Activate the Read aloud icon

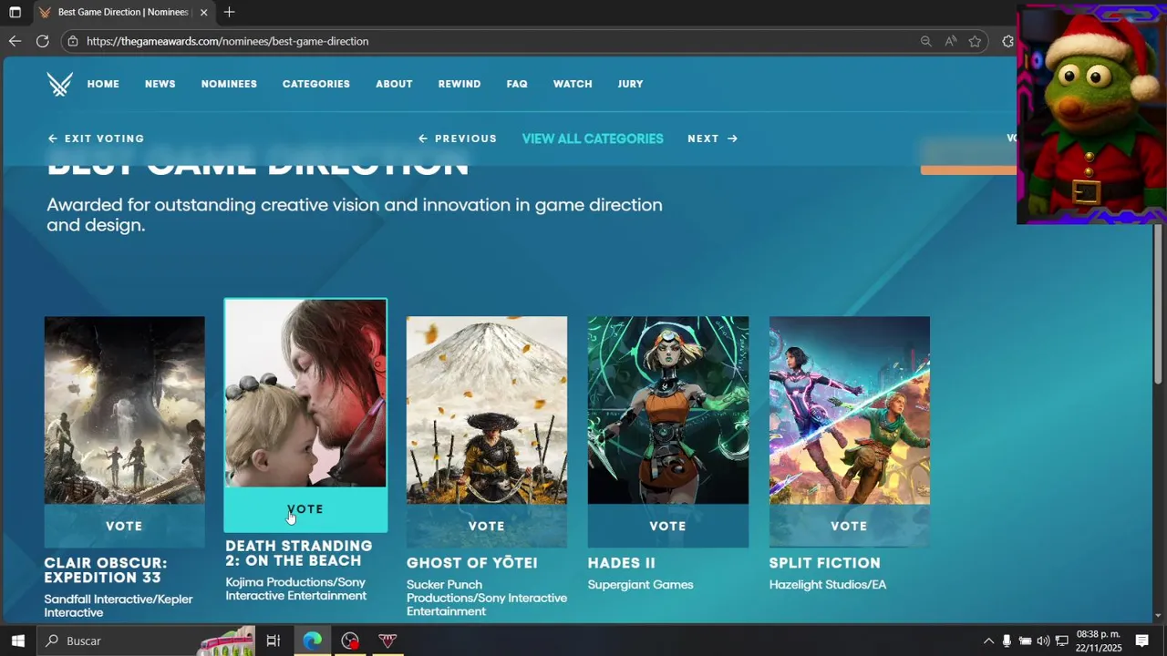click(x=951, y=41)
